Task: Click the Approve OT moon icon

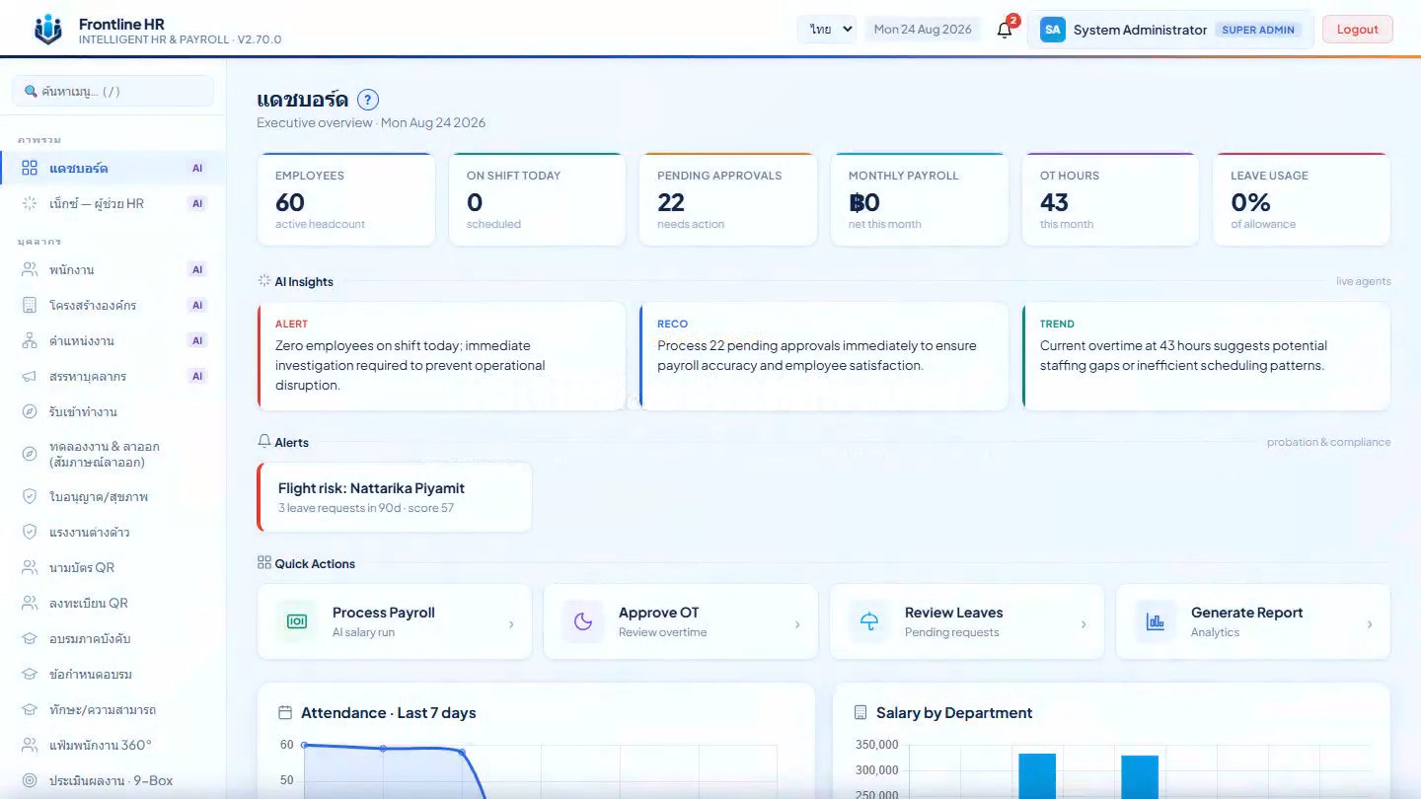Action: [x=583, y=621]
